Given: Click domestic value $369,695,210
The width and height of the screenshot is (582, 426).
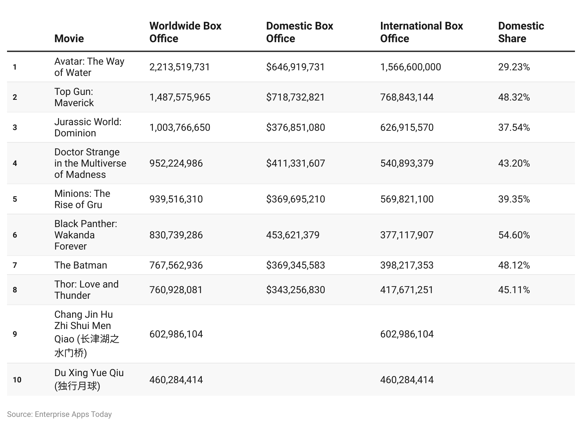Looking at the screenshot, I should tap(296, 199).
